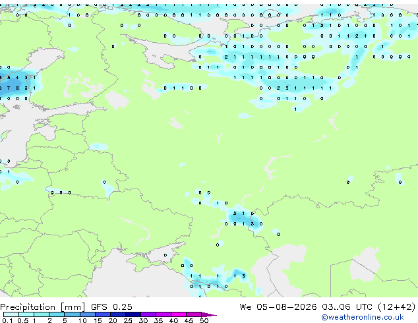This screenshot has height=323, width=418.
Task: Click the 10–15 mm legend swatch
Action: [x=87, y=314]
